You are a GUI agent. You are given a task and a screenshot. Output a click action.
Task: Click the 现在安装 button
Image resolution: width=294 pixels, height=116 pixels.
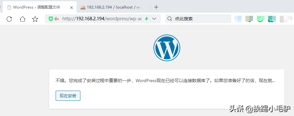pyautogui.click(x=68, y=96)
